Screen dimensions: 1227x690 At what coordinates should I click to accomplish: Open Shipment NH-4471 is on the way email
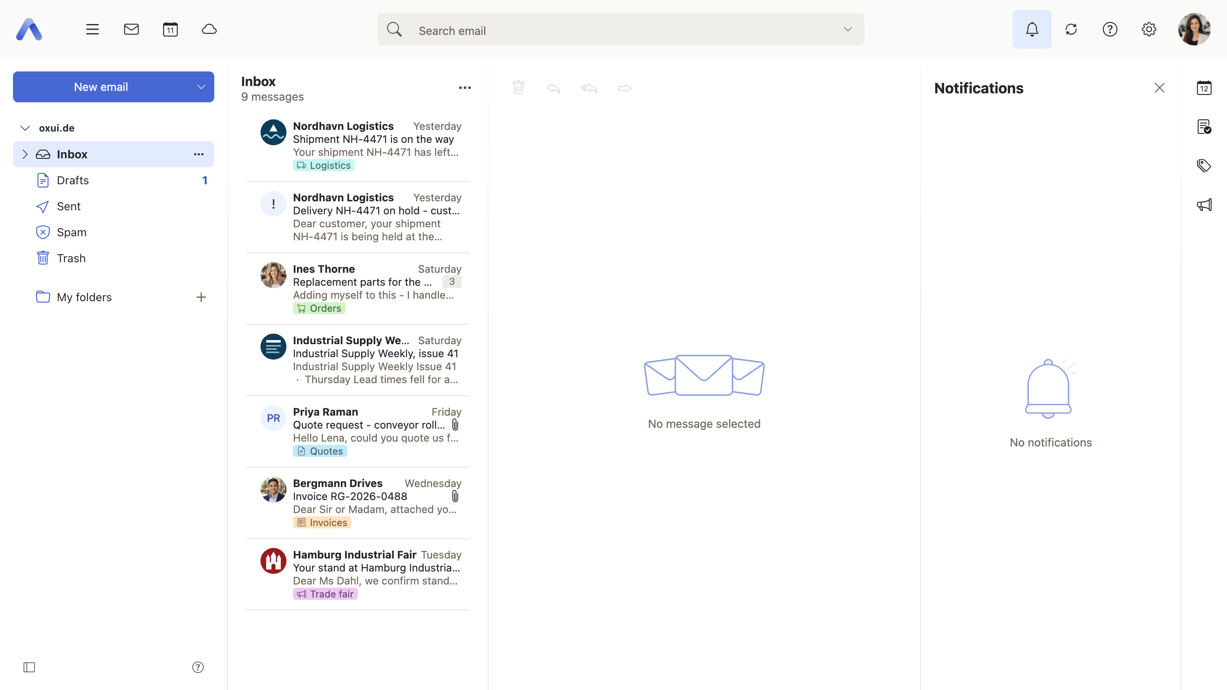click(358, 146)
